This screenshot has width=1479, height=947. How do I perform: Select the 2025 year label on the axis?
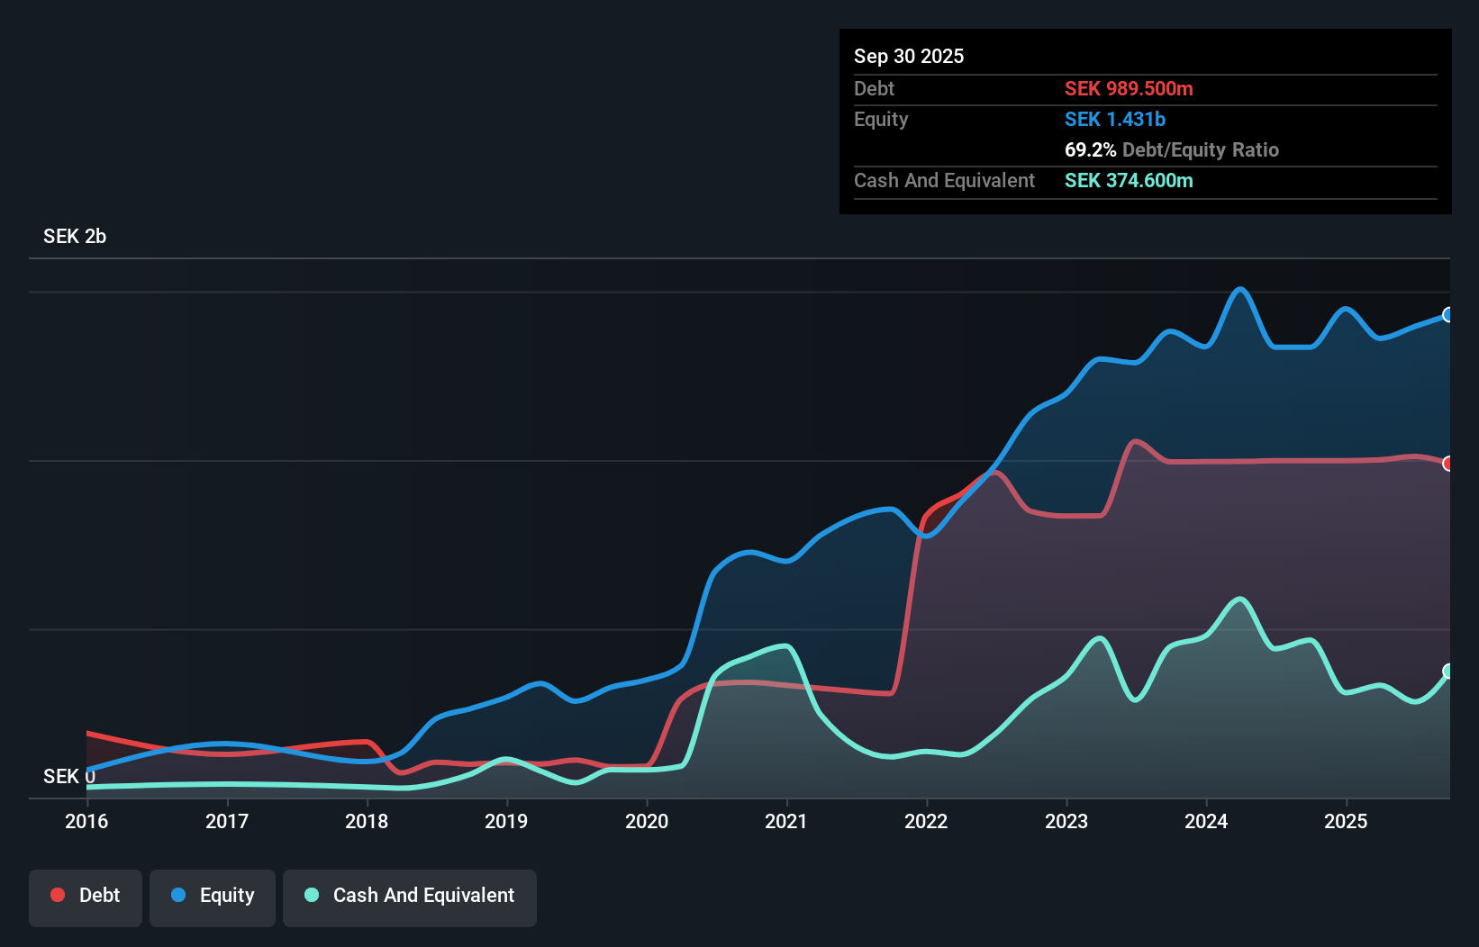1347,821
